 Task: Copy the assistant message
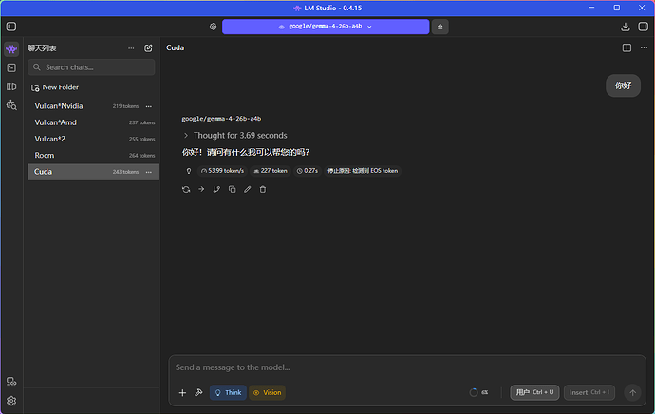pos(232,189)
